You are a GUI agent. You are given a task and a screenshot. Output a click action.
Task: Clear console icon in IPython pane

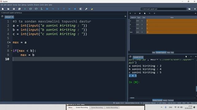tap(186, 57)
